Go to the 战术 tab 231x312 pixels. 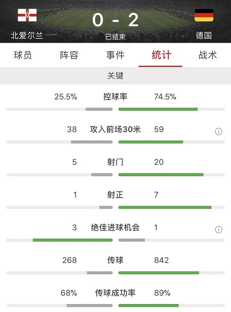tap(208, 55)
